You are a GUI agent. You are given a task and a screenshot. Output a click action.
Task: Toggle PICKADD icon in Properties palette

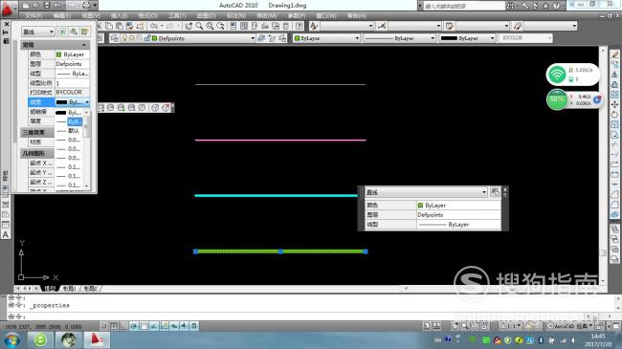coord(62,32)
